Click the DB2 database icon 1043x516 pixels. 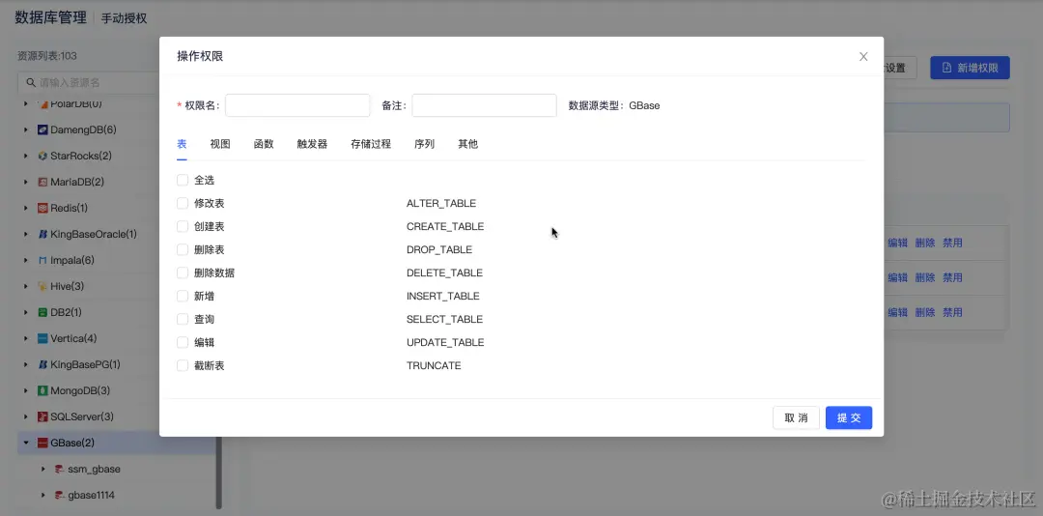point(42,312)
